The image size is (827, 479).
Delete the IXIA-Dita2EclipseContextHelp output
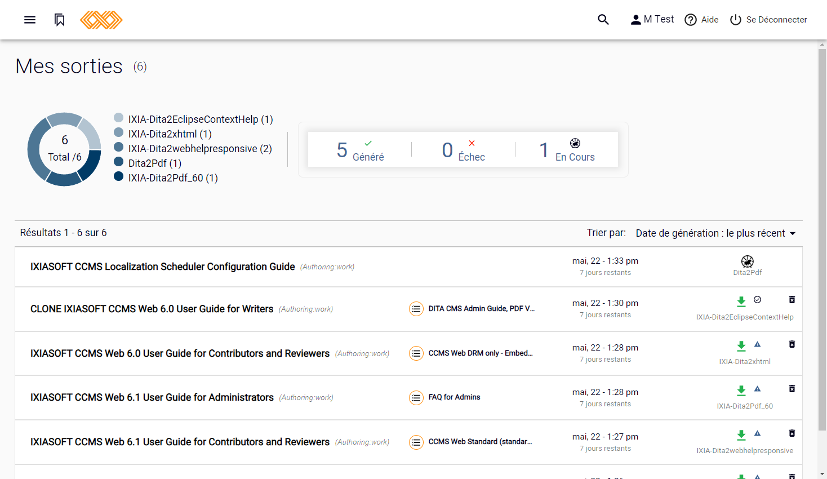click(792, 300)
